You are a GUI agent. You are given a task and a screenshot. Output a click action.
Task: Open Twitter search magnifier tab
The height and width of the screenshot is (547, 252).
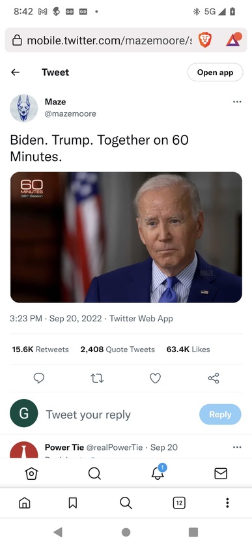tap(94, 473)
